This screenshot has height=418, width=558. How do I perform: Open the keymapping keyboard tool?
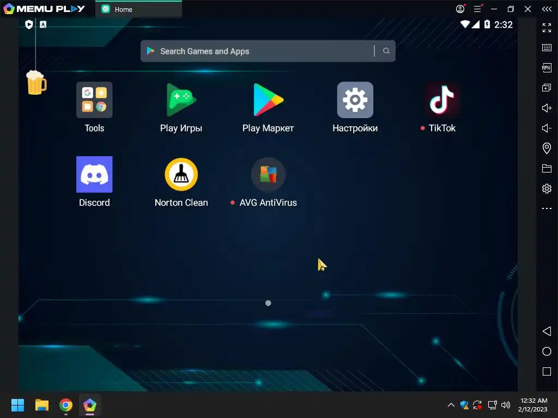(x=547, y=48)
